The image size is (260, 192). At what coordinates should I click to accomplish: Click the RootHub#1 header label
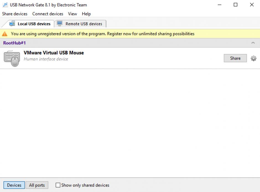point(14,43)
